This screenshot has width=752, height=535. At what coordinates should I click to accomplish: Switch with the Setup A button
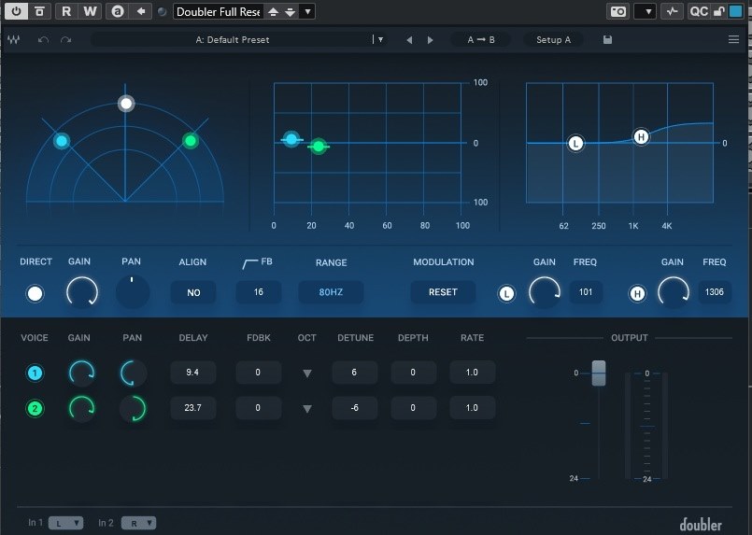pyautogui.click(x=553, y=40)
